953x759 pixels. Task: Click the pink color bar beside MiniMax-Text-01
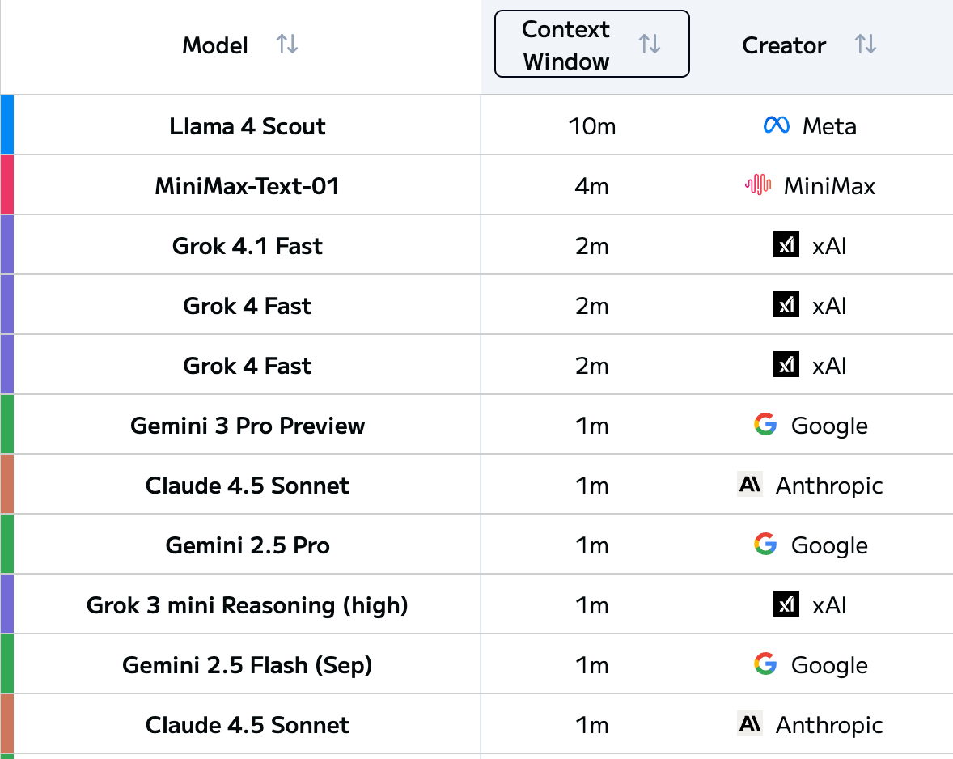click(7, 184)
